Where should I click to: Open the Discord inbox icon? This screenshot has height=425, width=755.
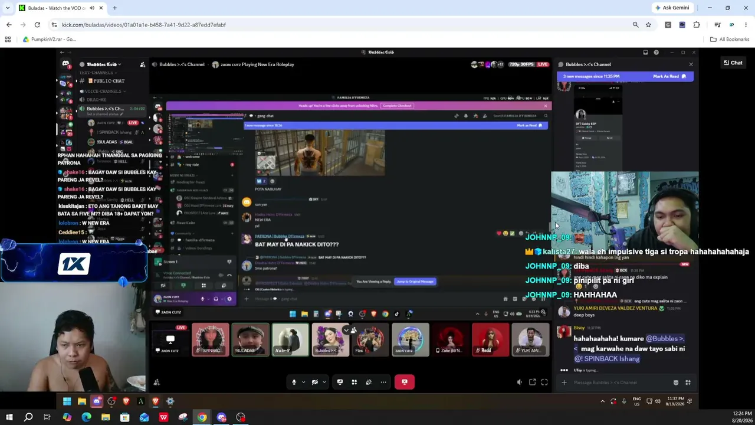645,53
